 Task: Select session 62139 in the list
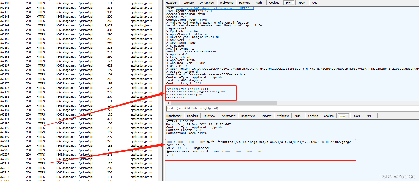pos(79,3)
